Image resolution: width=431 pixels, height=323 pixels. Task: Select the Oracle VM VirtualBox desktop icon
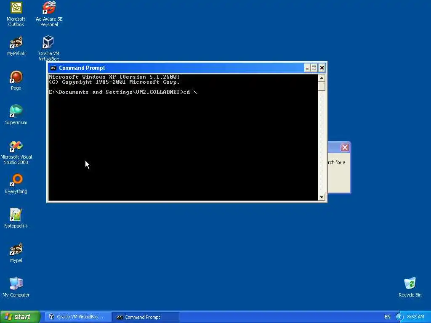pyautogui.click(x=49, y=48)
